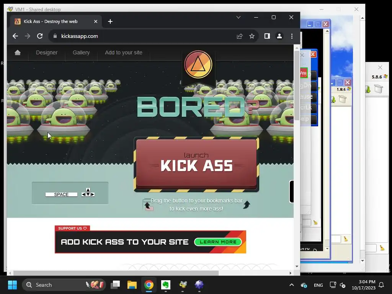Click the horizontal scrollbar right arrow

(290, 273)
